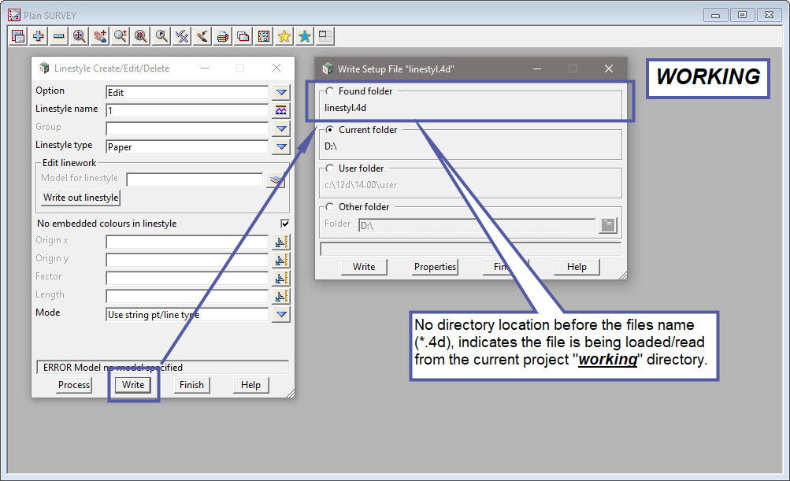Image resolution: width=790 pixels, height=481 pixels.
Task: Click Process in the Linestyle dialog
Action: point(74,385)
